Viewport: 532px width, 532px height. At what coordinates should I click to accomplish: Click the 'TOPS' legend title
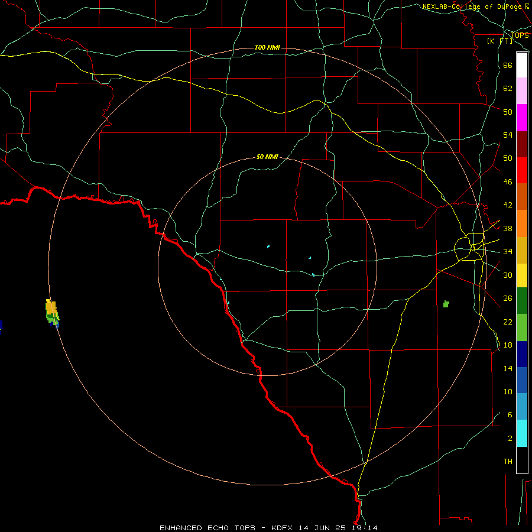(520, 35)
